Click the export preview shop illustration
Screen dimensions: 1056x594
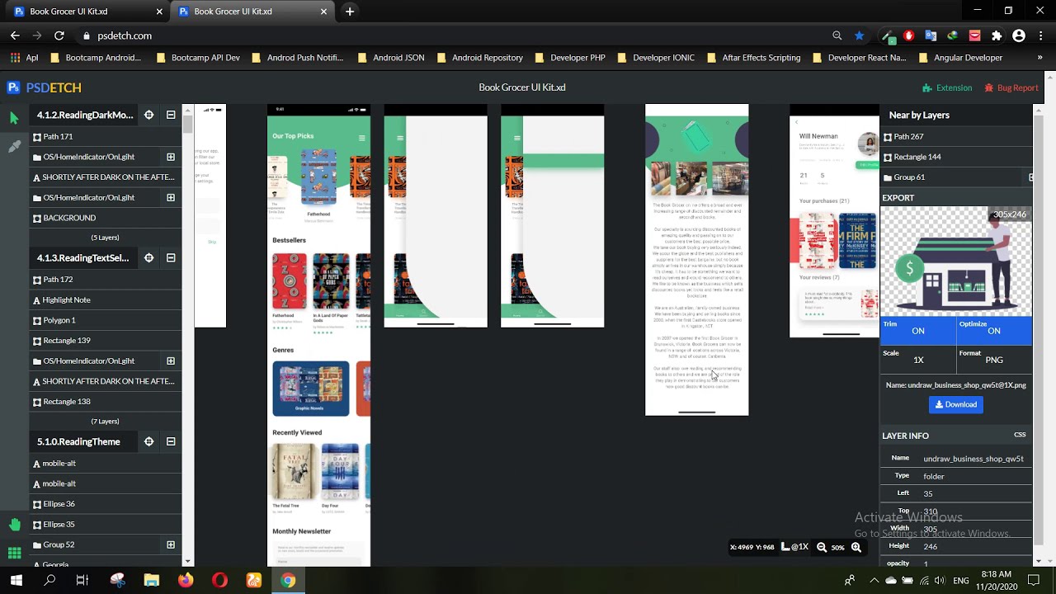point(955,261)
